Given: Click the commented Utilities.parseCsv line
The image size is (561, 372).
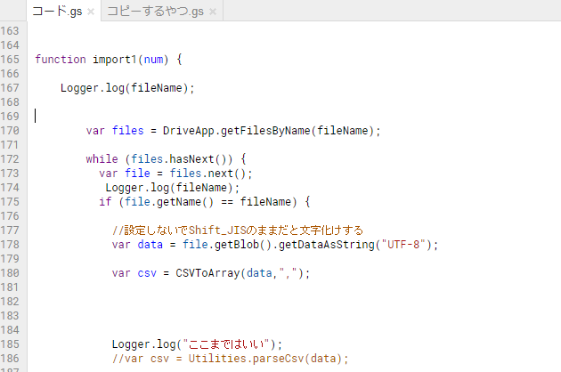Looking at the screenshot, I should (x=230, y=359).
